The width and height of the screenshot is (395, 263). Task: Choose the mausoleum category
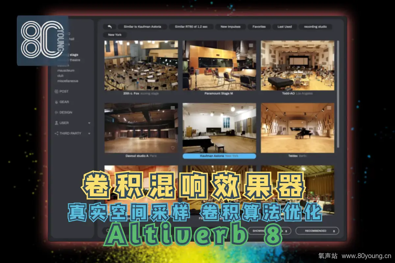click(x=66, y=71)
